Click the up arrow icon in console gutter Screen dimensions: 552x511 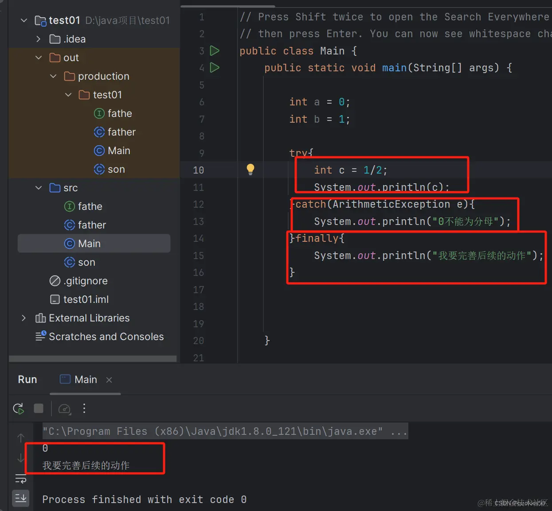pos(21,437)
